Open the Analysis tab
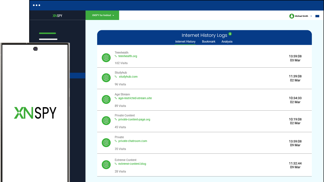This screenshot has height=182, width=324. [227, 42]
